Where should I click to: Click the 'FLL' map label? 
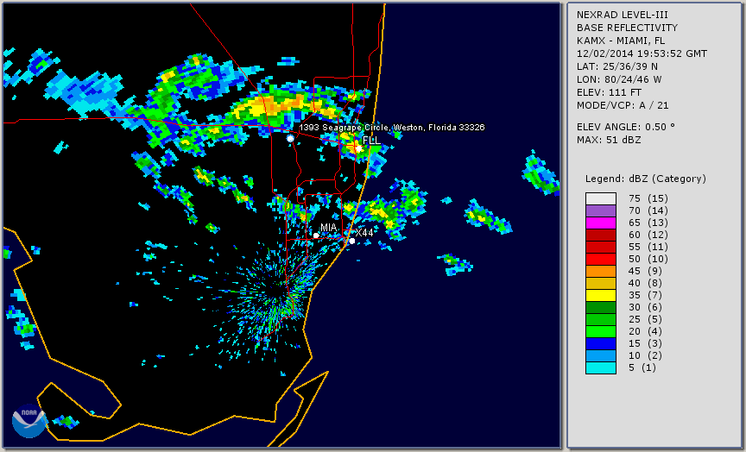[371, 141]
